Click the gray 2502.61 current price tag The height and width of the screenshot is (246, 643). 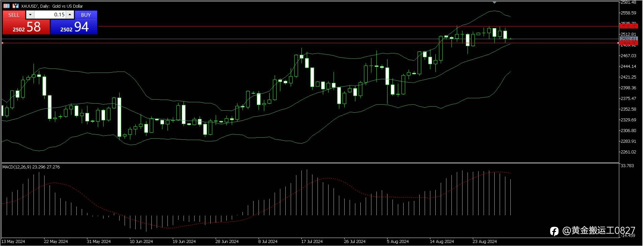pyautogui.click(x=628, y=39)
